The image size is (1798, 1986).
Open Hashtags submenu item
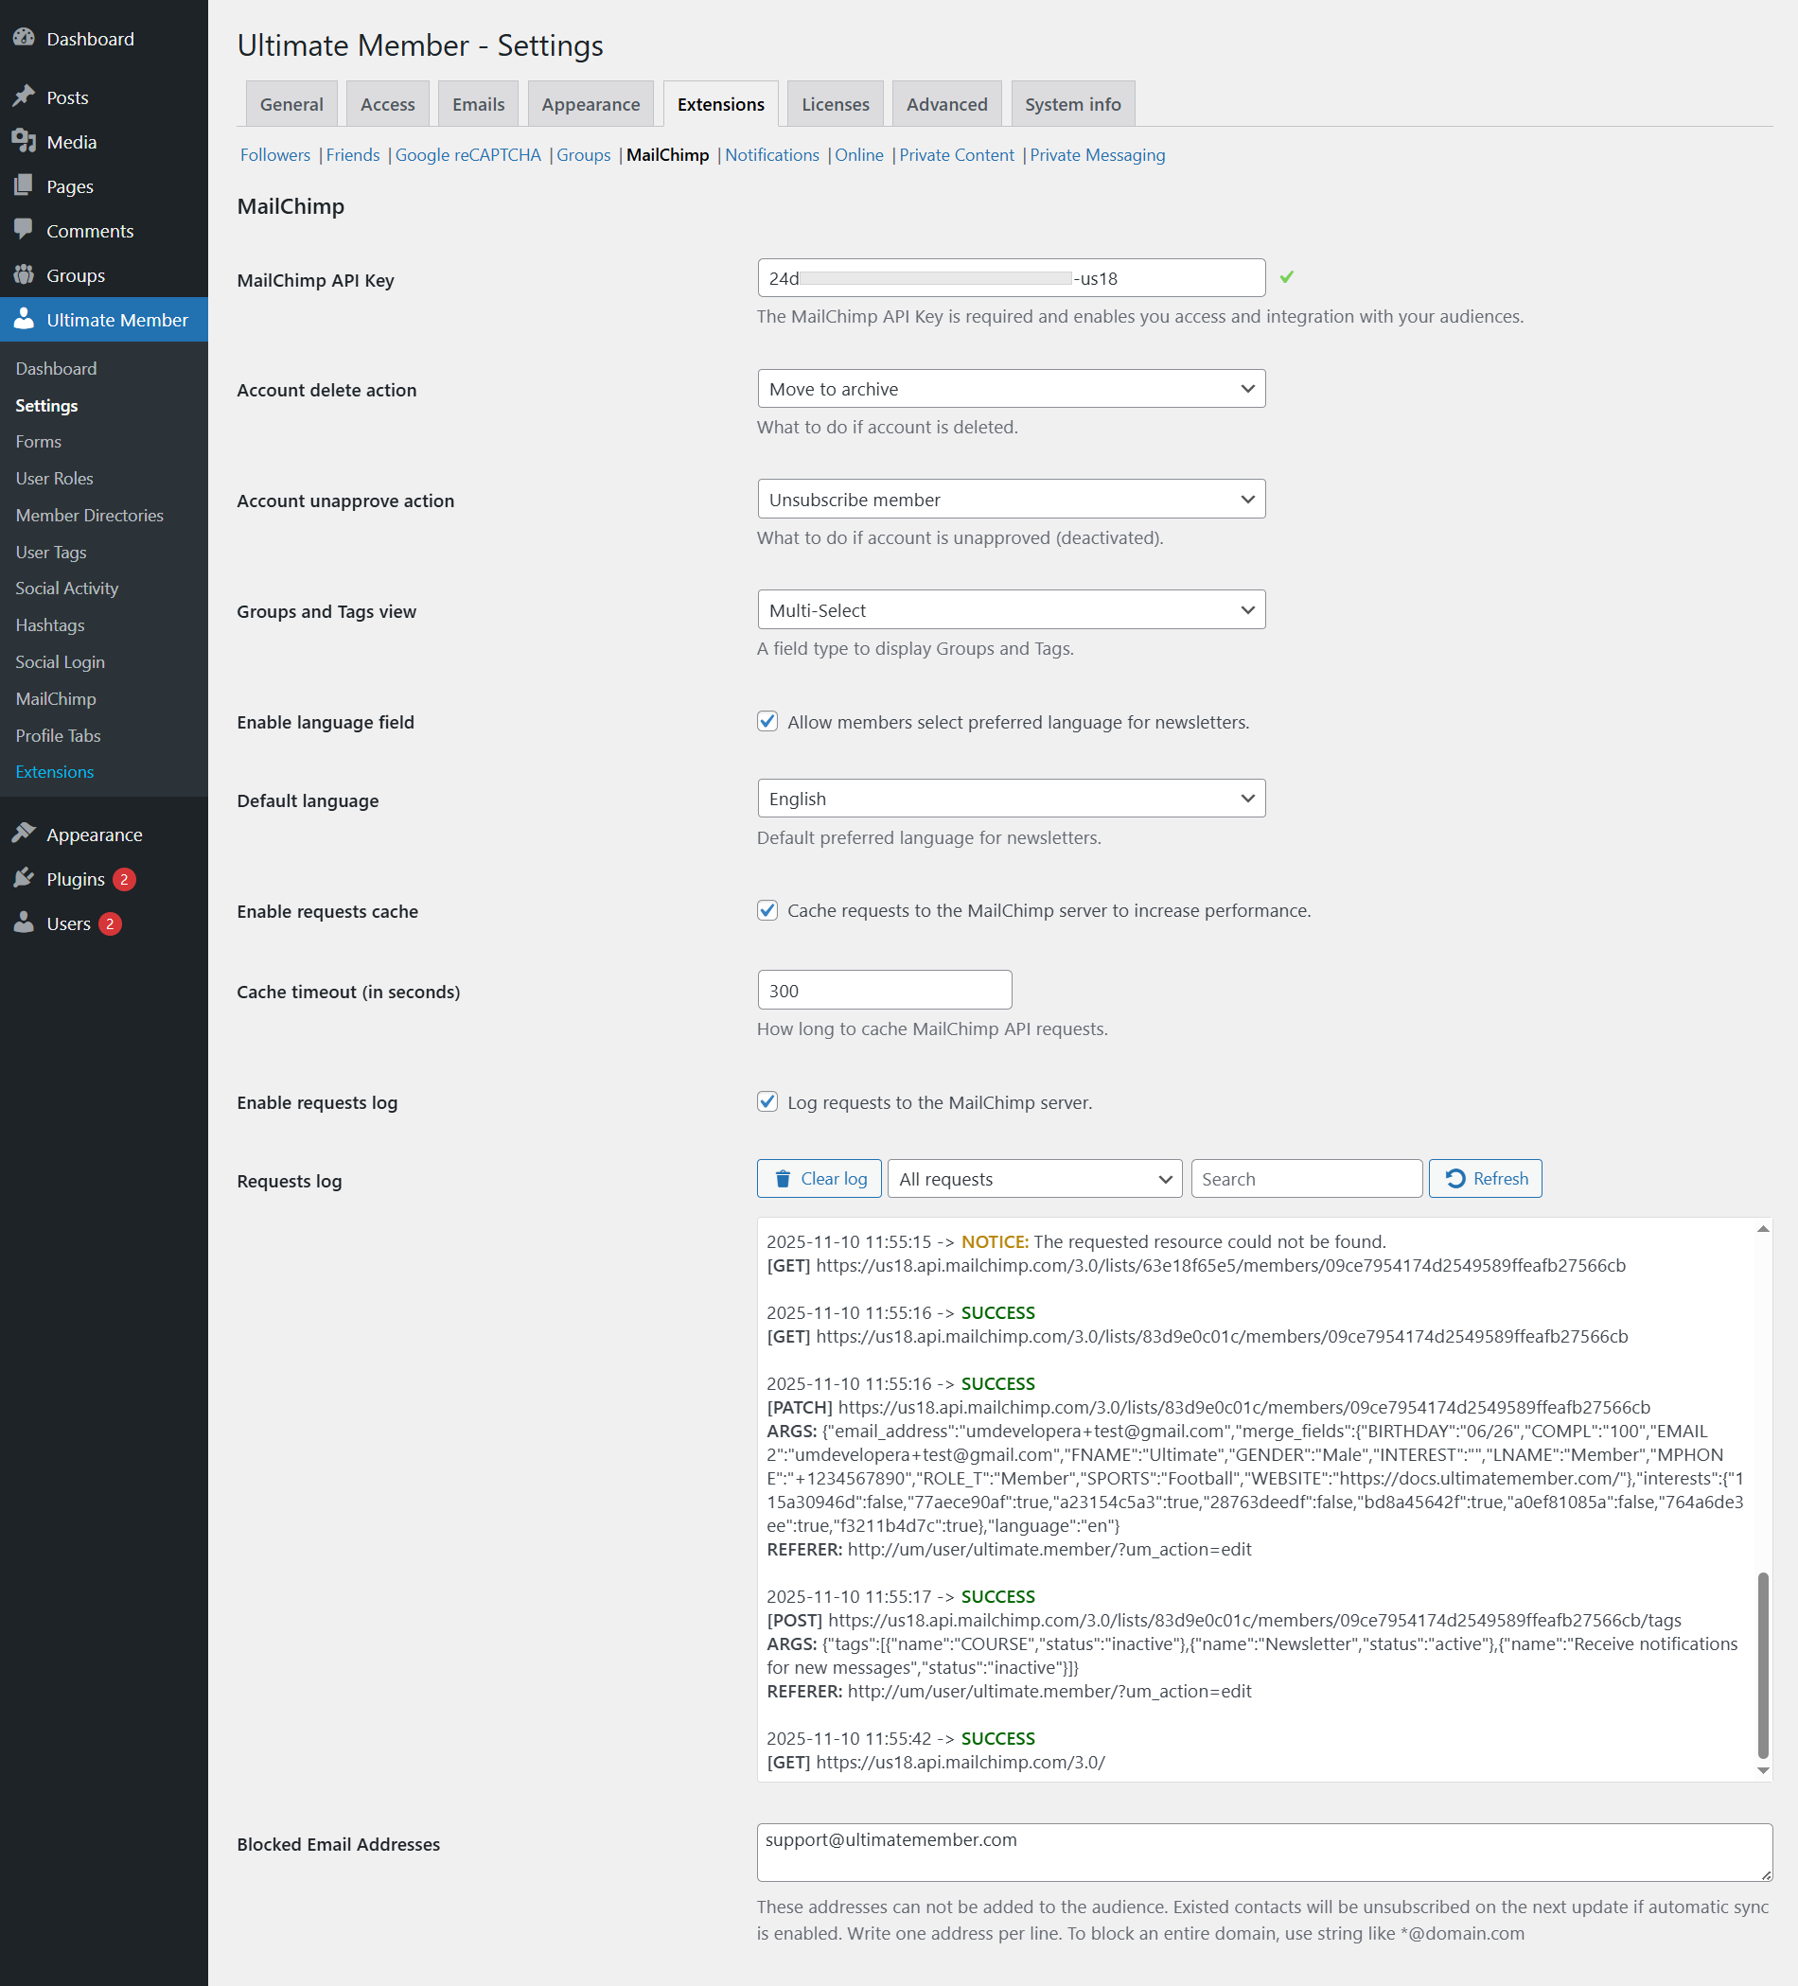tap(50, 624)
